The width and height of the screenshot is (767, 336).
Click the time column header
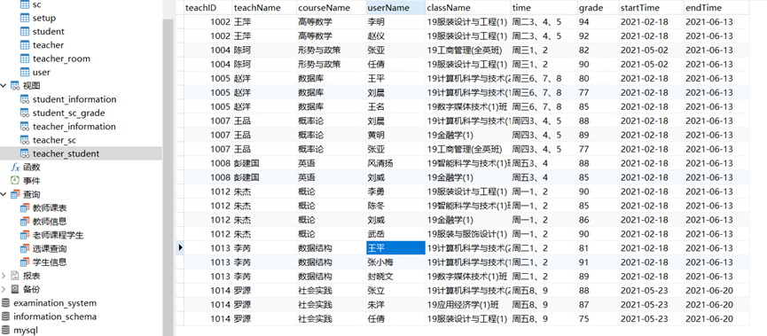point(544,8)
